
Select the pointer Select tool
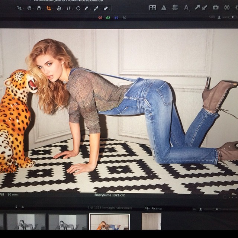point(19,8)
